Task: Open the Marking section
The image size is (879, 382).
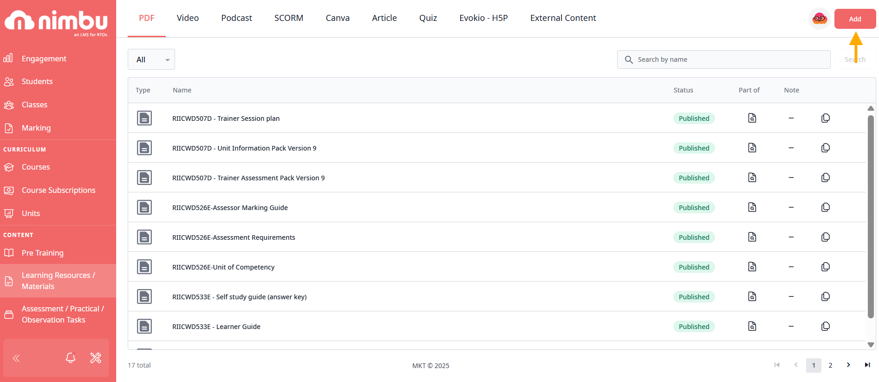Action: coord(58,128)
